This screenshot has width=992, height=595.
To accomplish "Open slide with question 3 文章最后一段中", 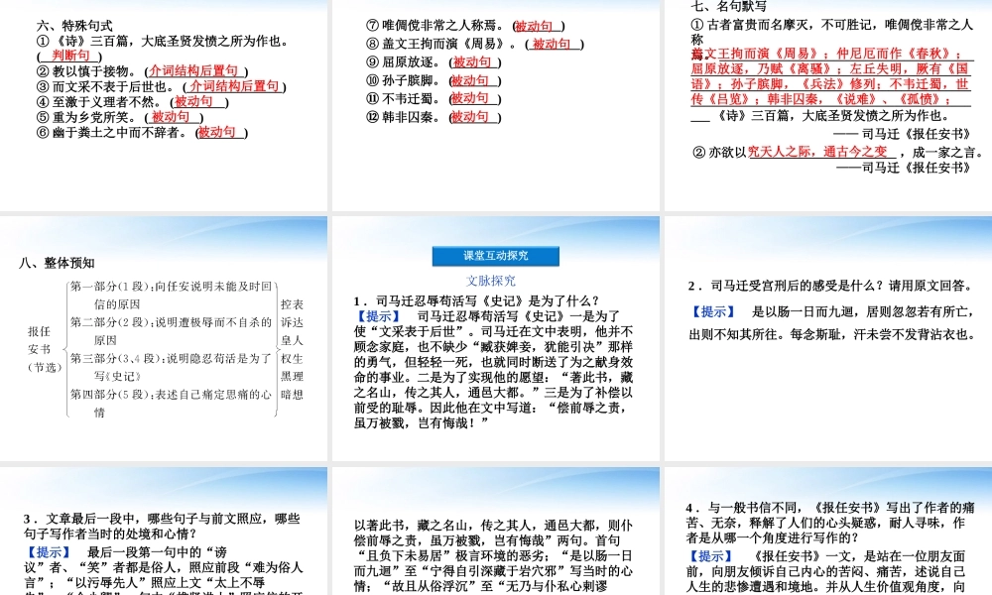I will click(x=164, y=532).
